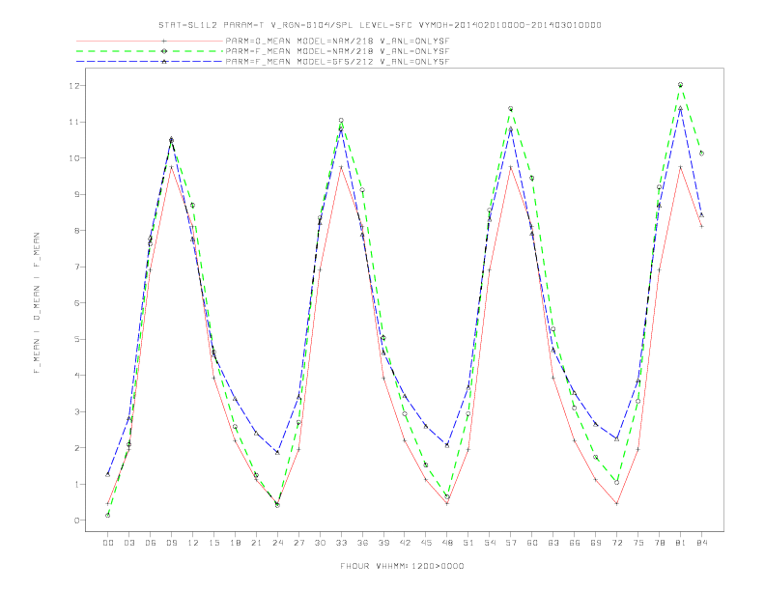This screenshot has width=765, height=591.
Task: Click x-axis tick label 66
Action: pos(575,543)
